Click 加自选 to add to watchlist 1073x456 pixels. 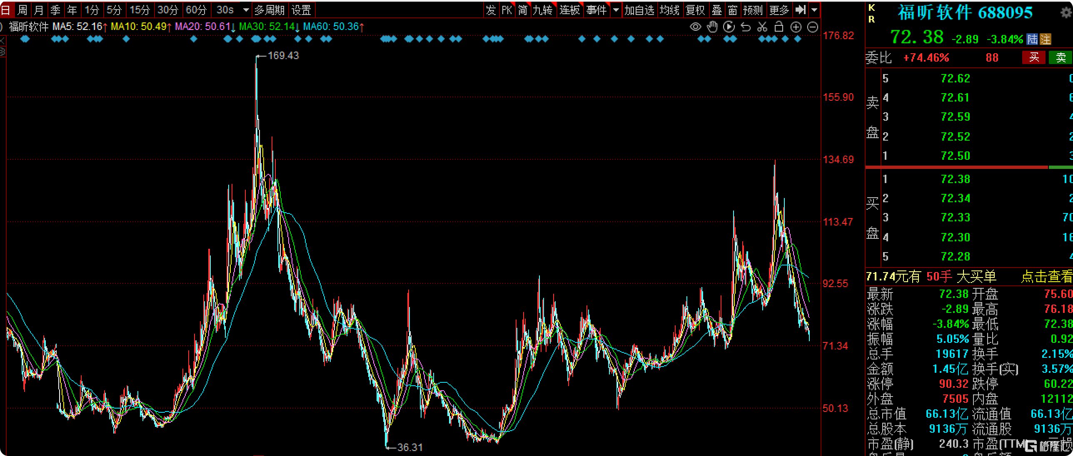(x=639, y=10)
